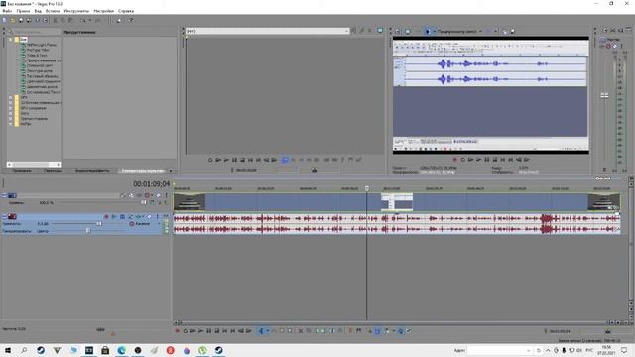
Task: Collapse the top root folder in generators tree
Action: [x=11, y=40]
